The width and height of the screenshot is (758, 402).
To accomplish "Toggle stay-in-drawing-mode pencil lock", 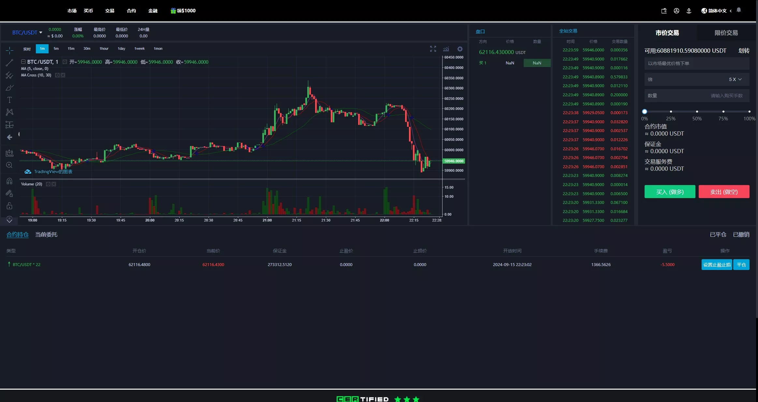I will (x=9, y=194).
